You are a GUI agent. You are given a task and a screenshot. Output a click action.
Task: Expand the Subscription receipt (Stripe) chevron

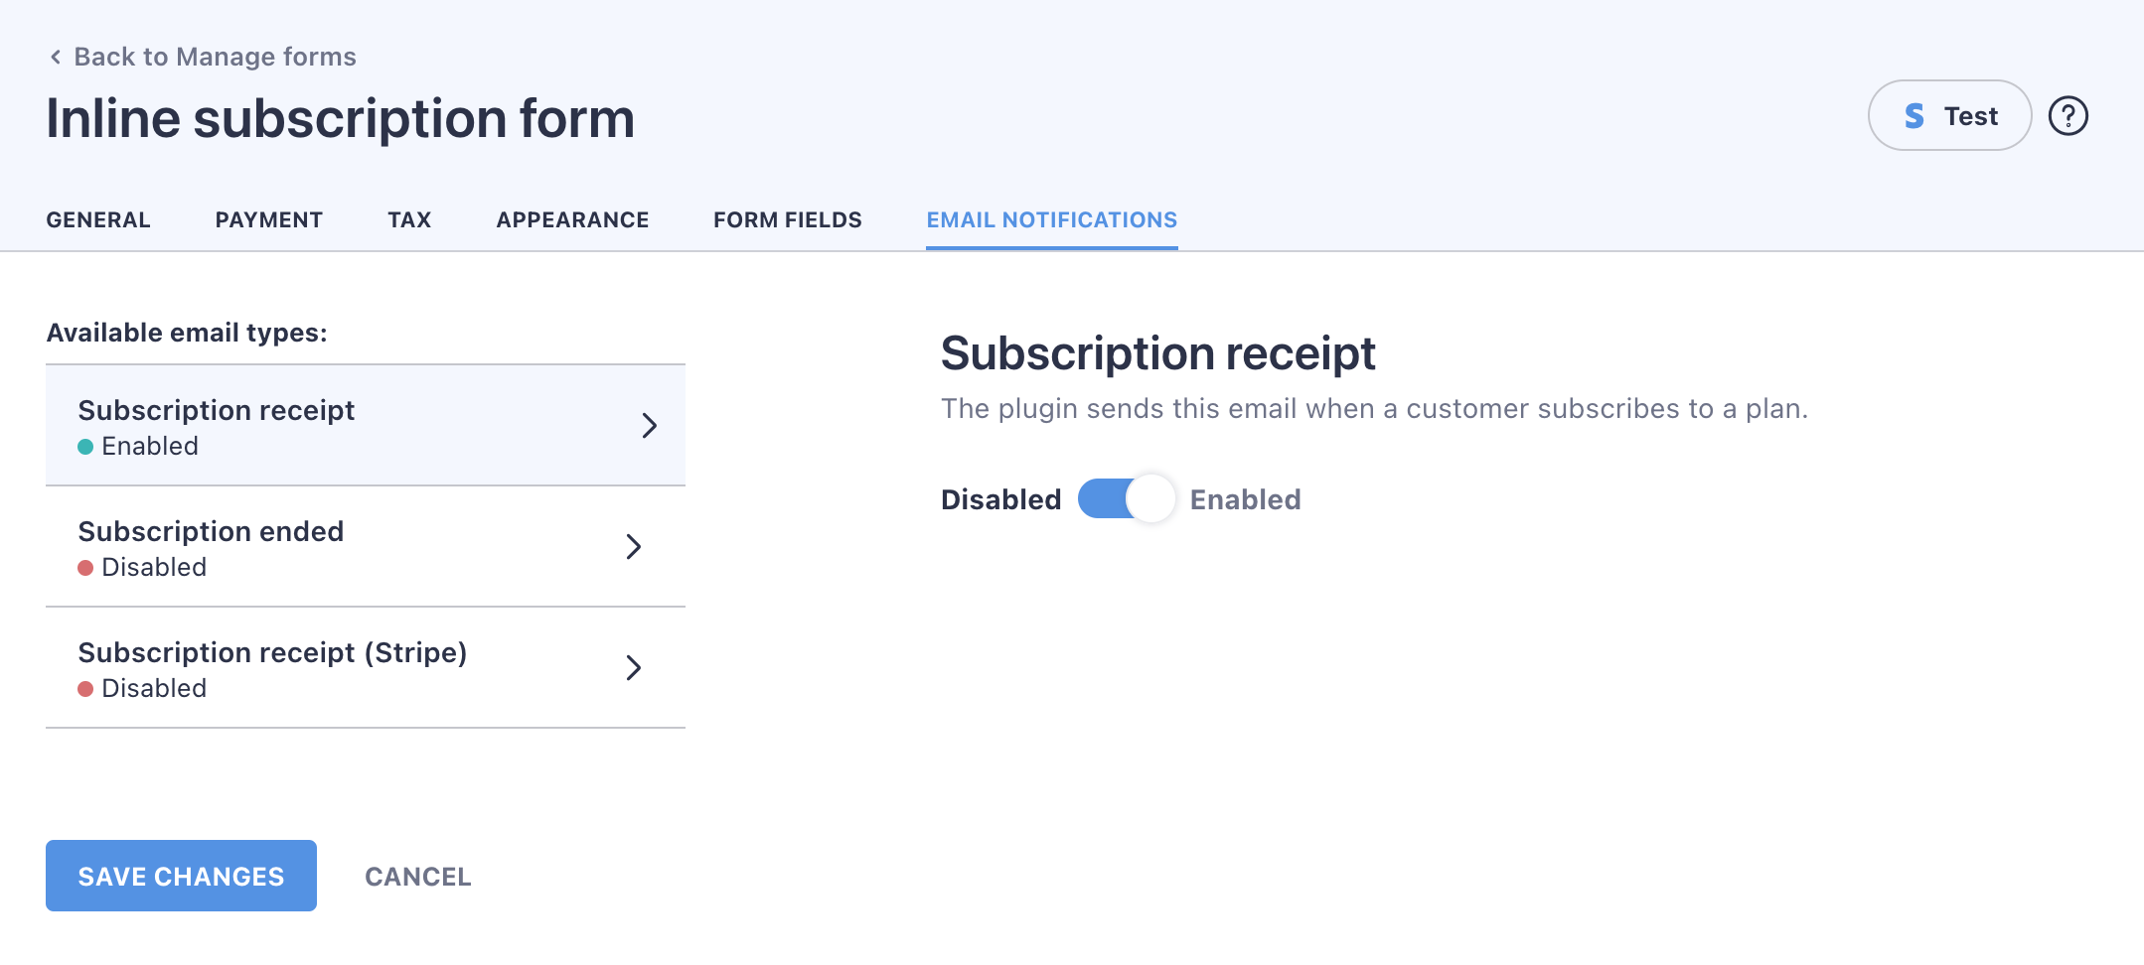pyautogui.click(x=633, y=667)
